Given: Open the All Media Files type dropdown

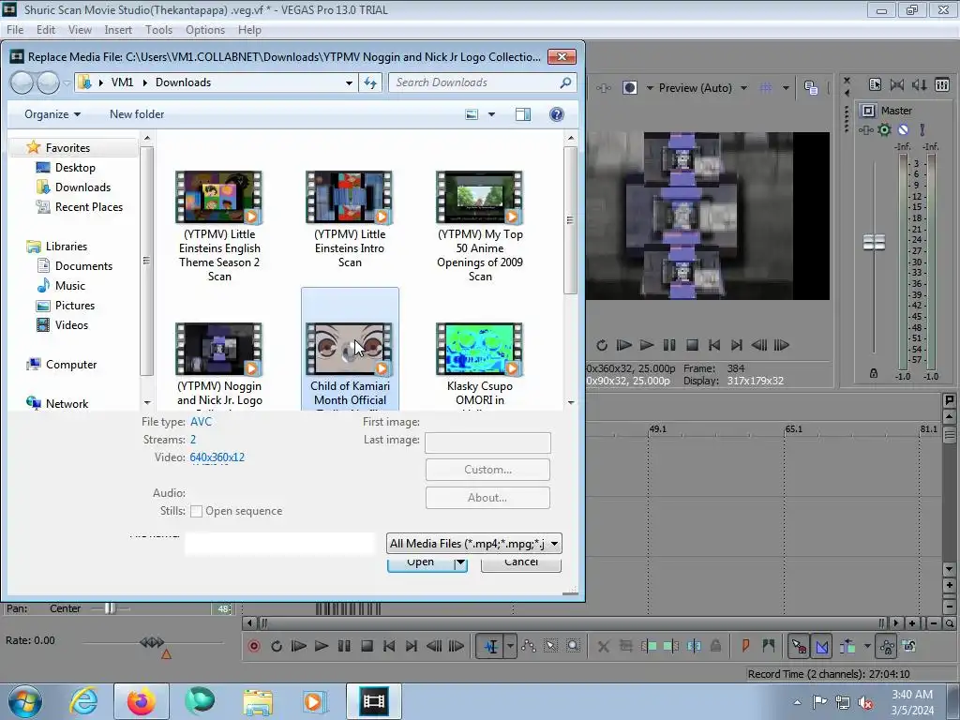Looking at the screenshot, I should coord(473,544).
